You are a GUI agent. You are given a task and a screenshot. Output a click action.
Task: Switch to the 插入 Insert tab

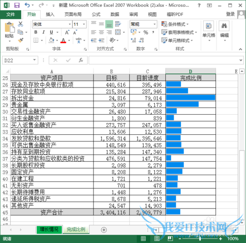click(50, 15)
